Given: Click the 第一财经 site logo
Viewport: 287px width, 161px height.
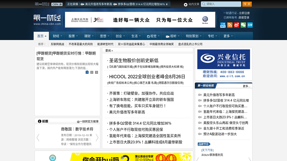Looking at the screenshot, I should [x=47, y=20].
